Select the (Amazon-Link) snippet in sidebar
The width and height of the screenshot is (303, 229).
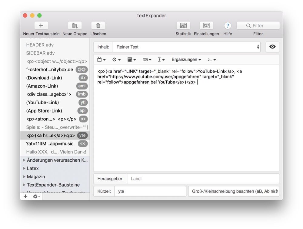(x=42, y=86)
